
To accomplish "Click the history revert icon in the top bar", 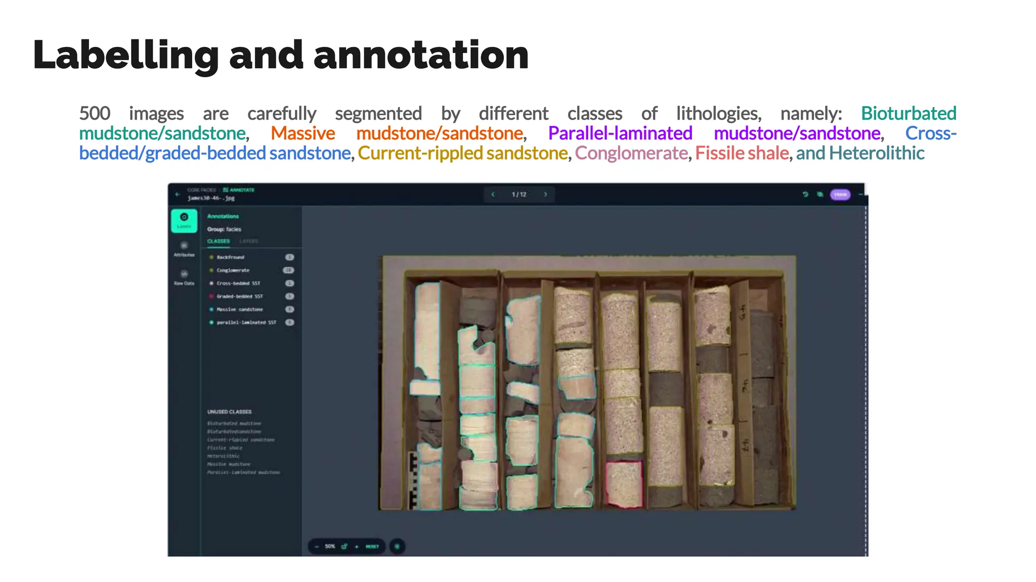I will pos(805,195).
